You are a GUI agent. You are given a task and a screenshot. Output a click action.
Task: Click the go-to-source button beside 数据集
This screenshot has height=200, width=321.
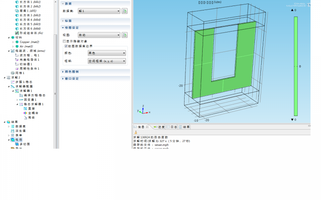124,11
